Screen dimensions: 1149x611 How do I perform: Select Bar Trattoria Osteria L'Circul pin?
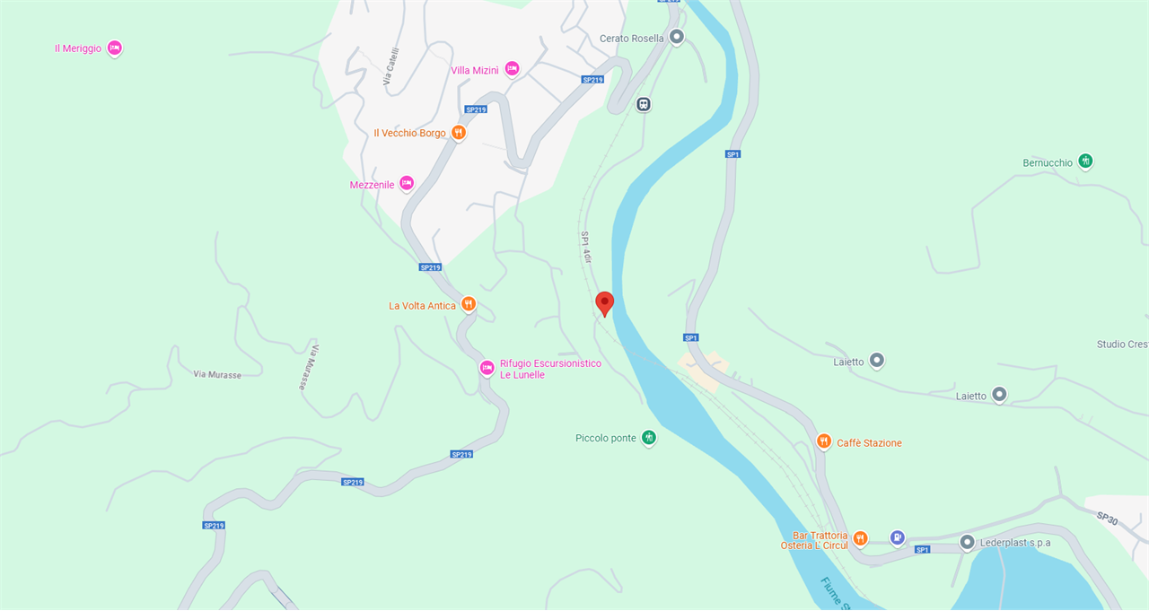coord(860,538)
